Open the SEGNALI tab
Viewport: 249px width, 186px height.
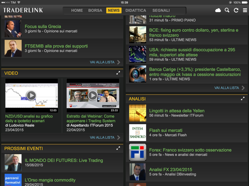pyautogui.click(x=161, y=10)
